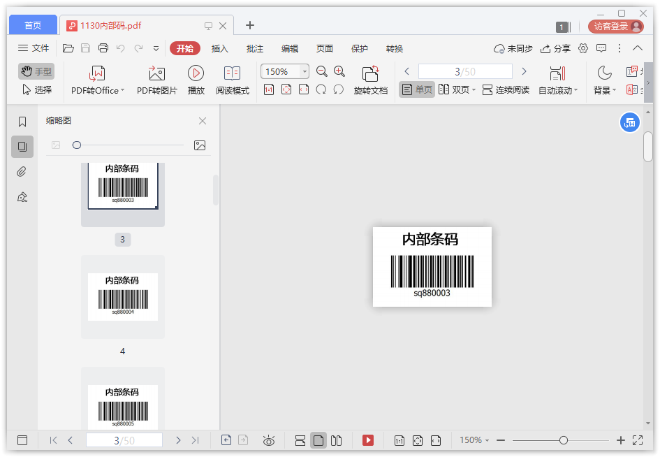The height and width of the screenshot is (457, 660).
Task: Click the PDF转图片 tool
Action: [x=157, y=80]
